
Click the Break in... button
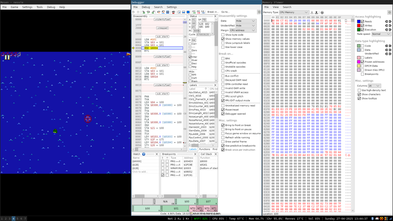point(213,12)
